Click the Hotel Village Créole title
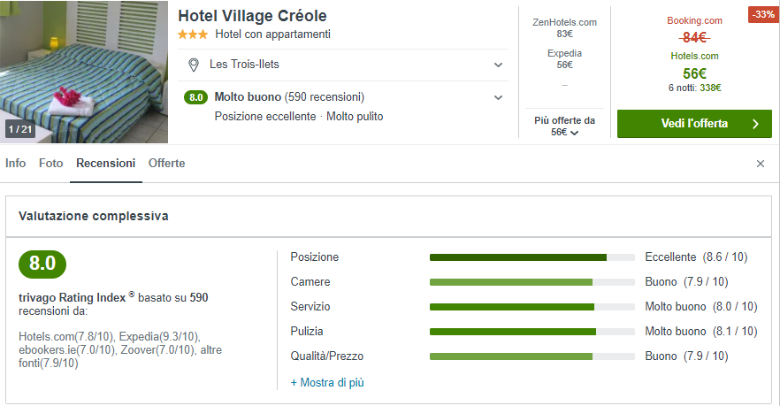This screenshot has width=780, height=406. 253,16
